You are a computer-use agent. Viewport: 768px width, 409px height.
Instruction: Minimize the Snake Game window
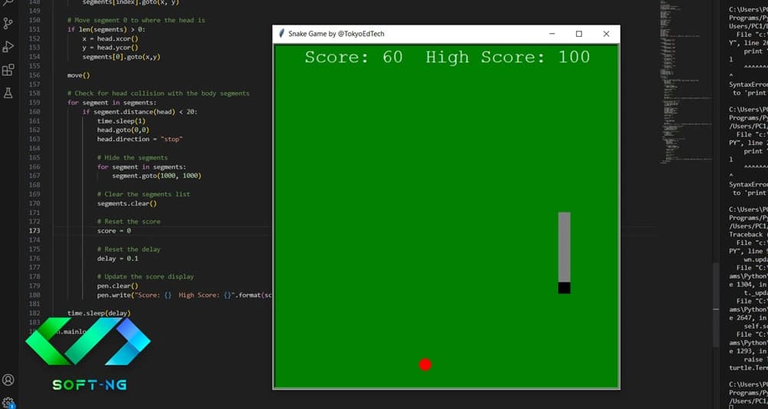[x=552, y=34]
